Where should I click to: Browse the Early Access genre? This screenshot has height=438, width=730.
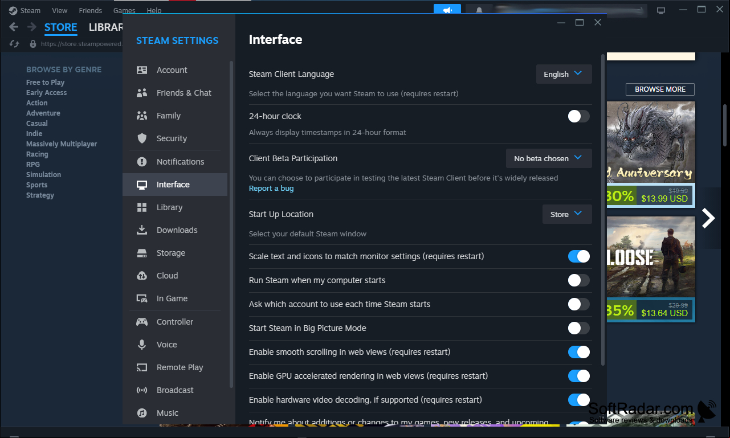tap(46, 93)
